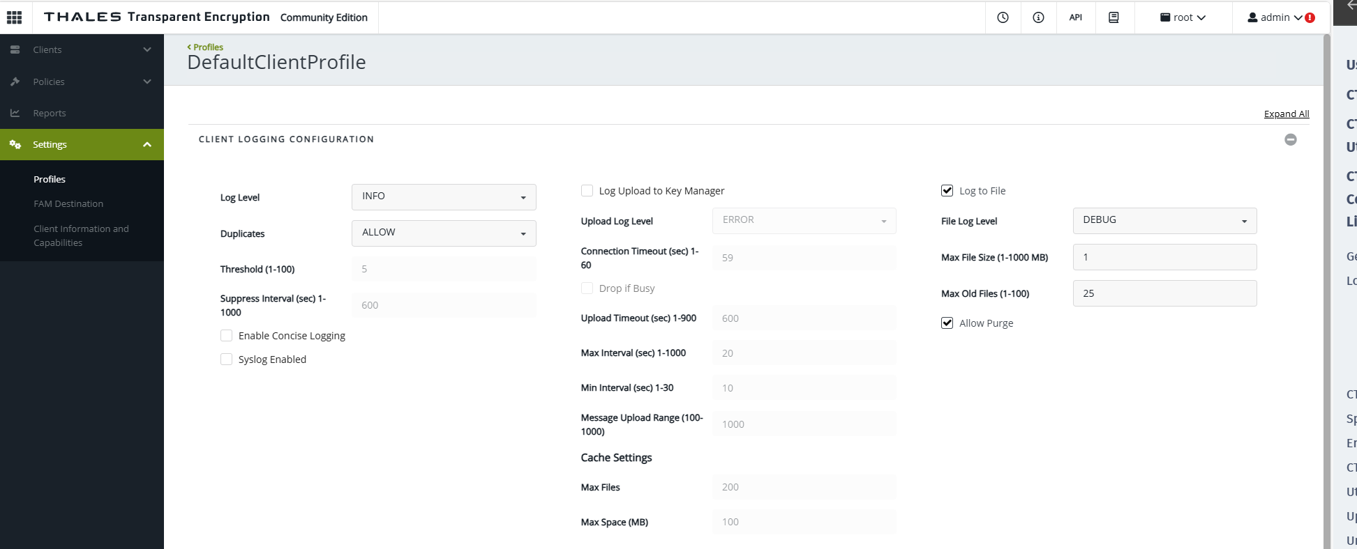Open the API playground icon
1357x549 pixels.
pos(1075,17)
